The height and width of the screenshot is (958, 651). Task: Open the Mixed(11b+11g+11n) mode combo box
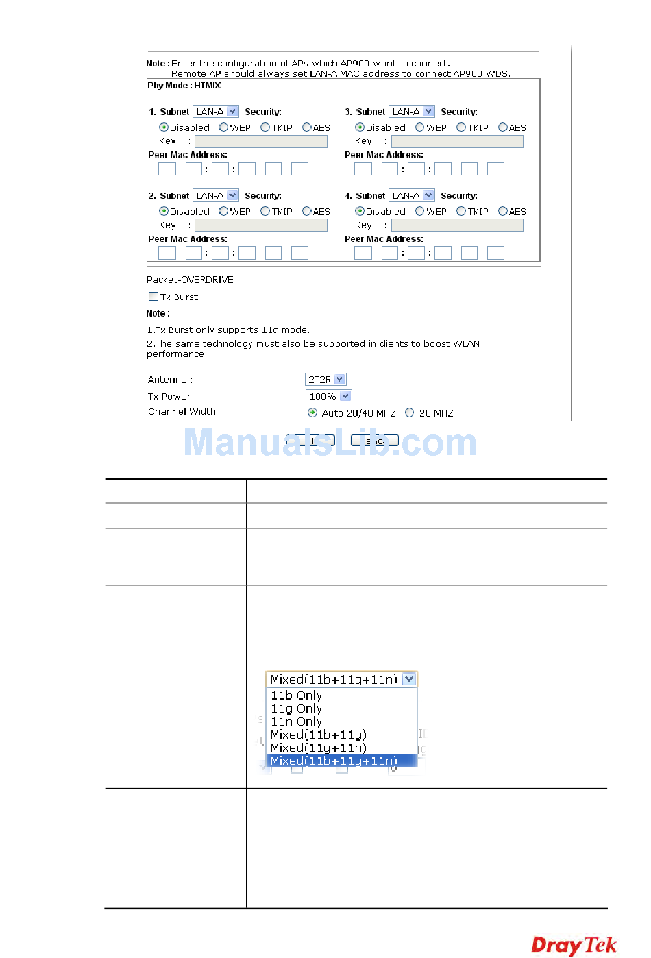(341, 679)
